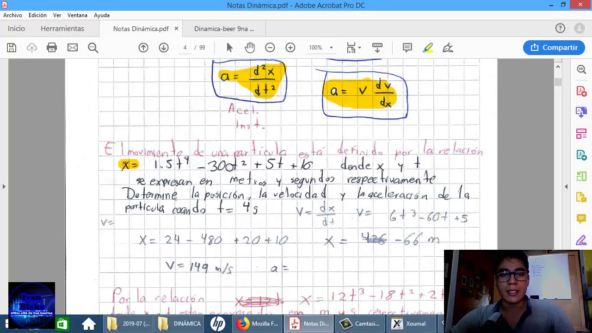Screen dimensions: 592x333
Task: Click the Save file icon
Action: pos(12,48)
